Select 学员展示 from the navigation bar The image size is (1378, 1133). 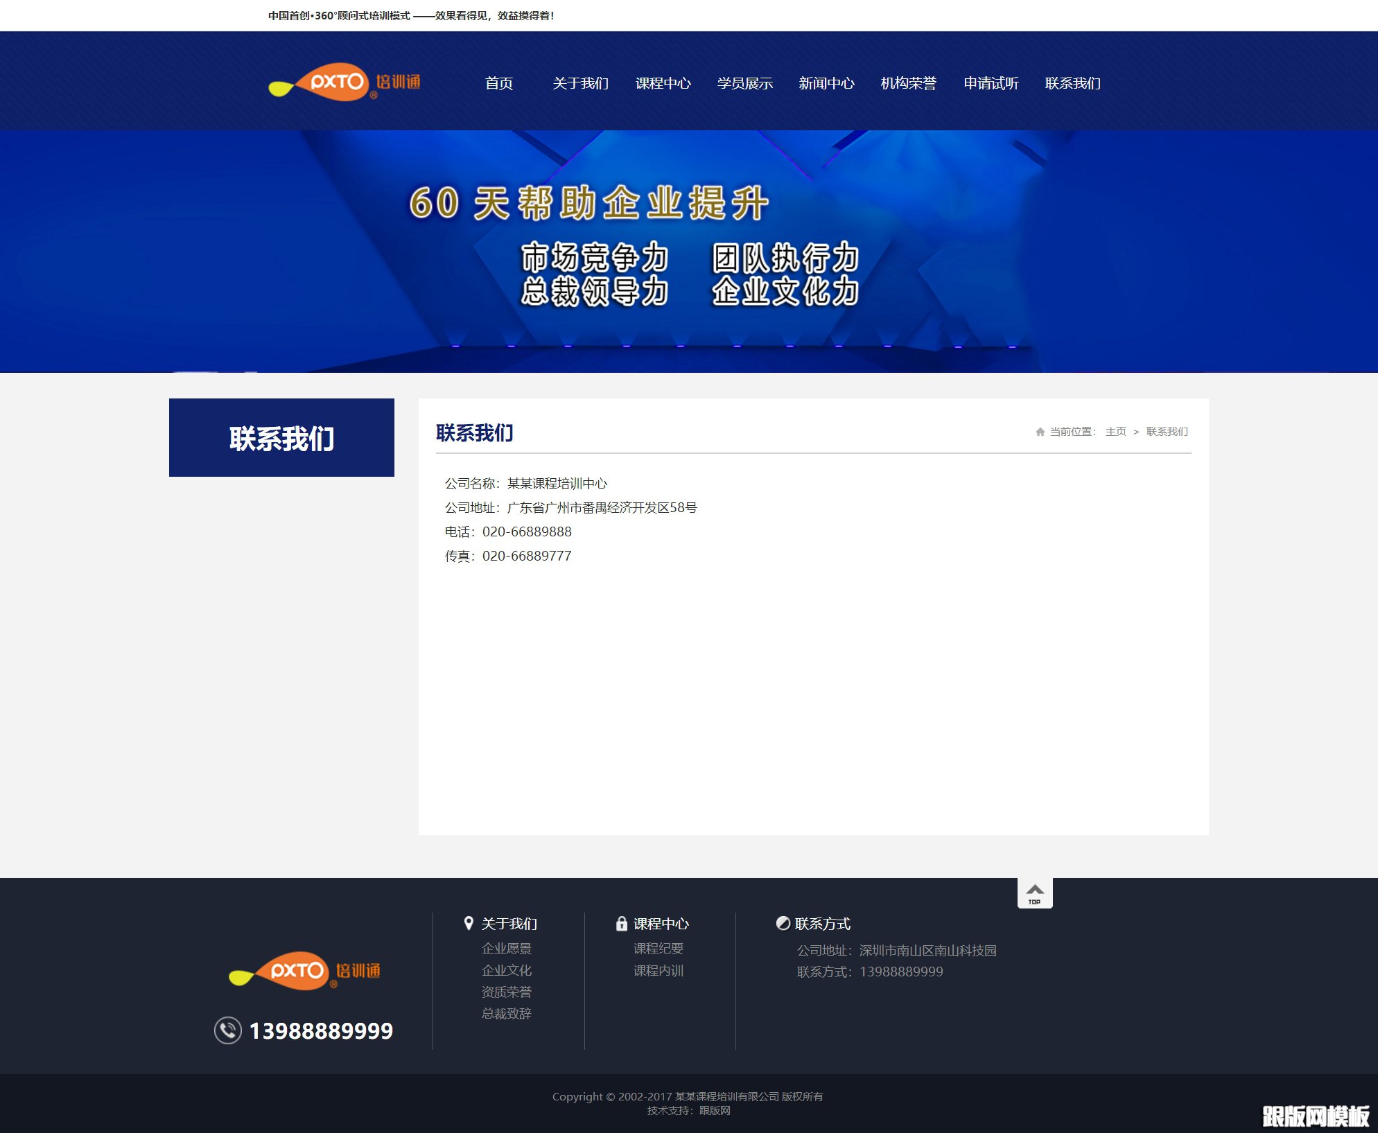pos(745,83)
